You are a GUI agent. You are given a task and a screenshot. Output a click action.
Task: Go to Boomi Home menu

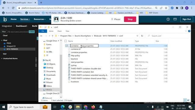[13, 19]
